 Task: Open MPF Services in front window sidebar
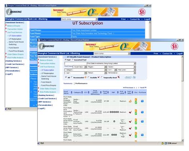[44, 102]
